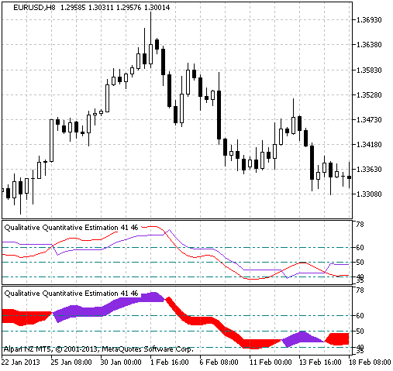Click level 60 on the upper indicator scale

coord(360,248)
